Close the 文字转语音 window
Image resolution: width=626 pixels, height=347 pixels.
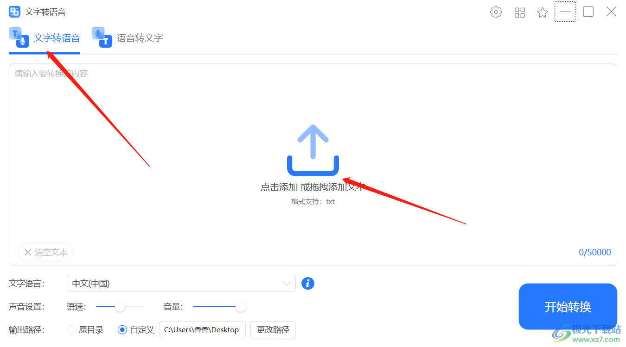(612, 12)
